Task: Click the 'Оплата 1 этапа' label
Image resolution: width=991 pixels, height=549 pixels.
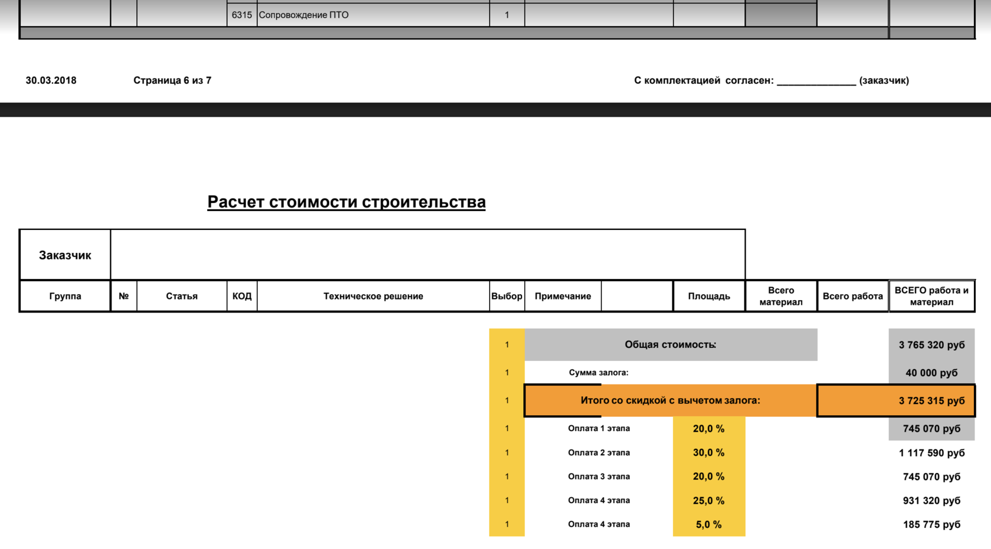Action: click(x=599, y=428)
